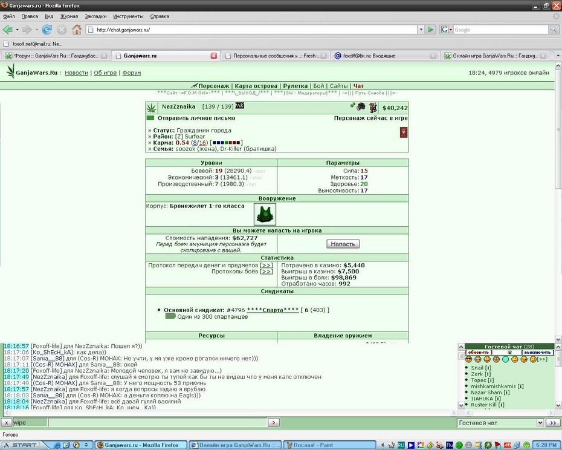Open the Back button history dropdown arrow
Viewport: 562px width, 450px height.
pos(17,30)
